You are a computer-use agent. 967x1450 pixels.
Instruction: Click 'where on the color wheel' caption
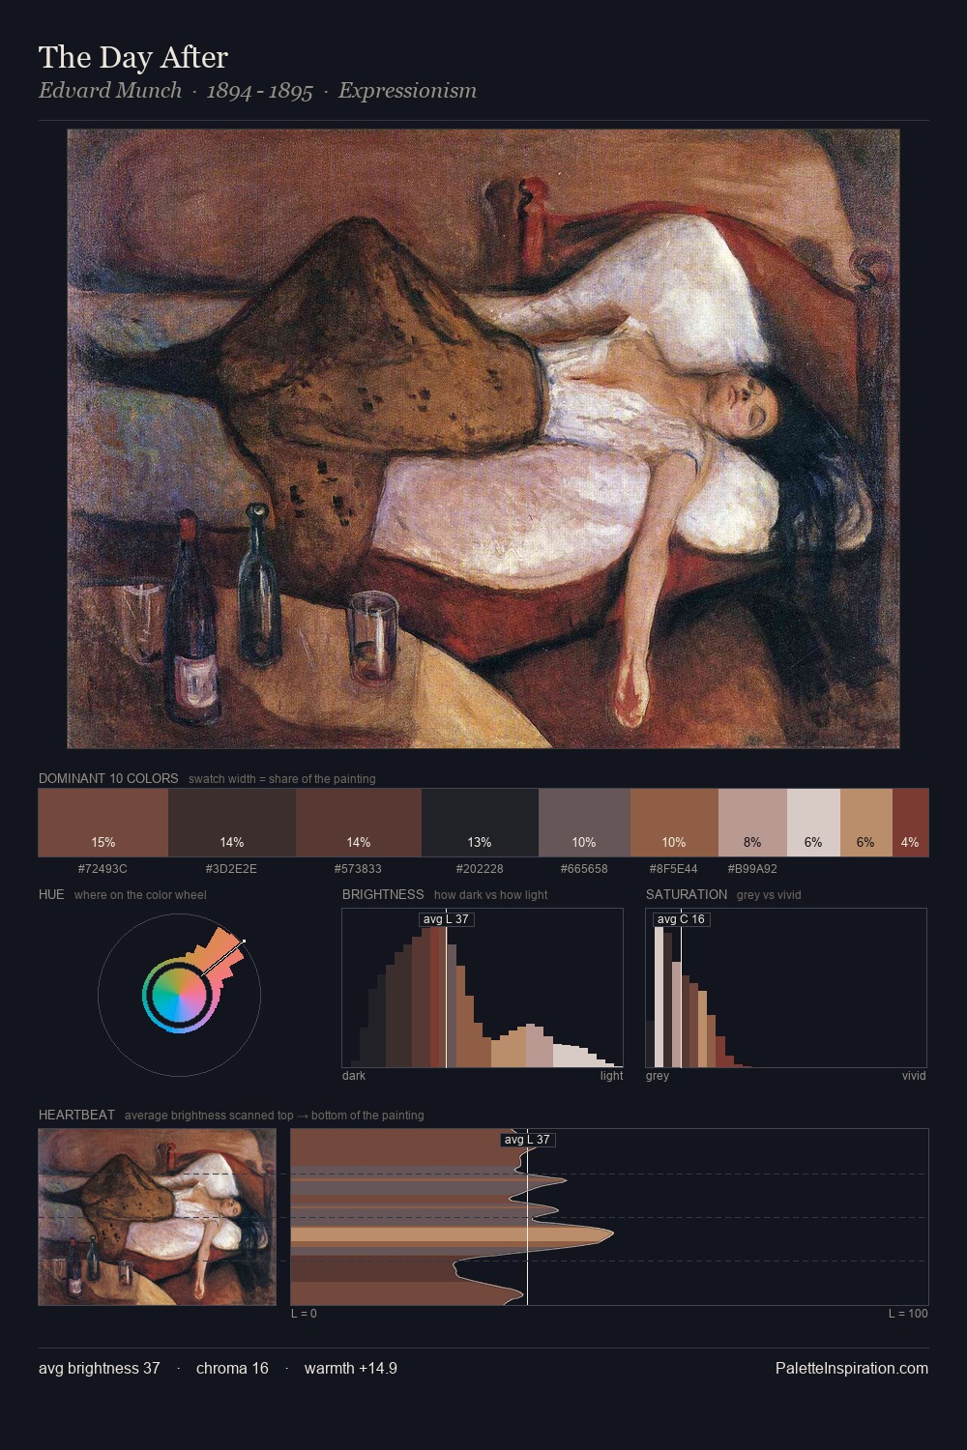140,894
